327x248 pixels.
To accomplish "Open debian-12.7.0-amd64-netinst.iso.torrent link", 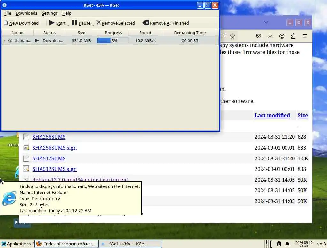I will click(80, 179).
